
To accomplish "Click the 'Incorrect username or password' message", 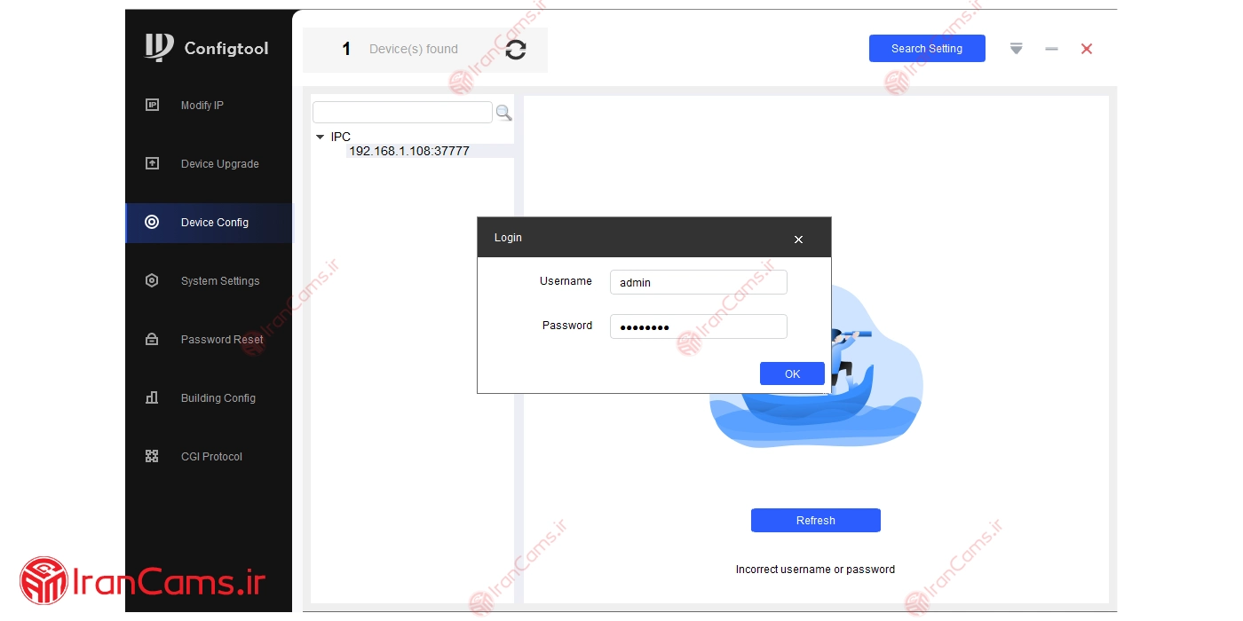I will click(815, 570).
